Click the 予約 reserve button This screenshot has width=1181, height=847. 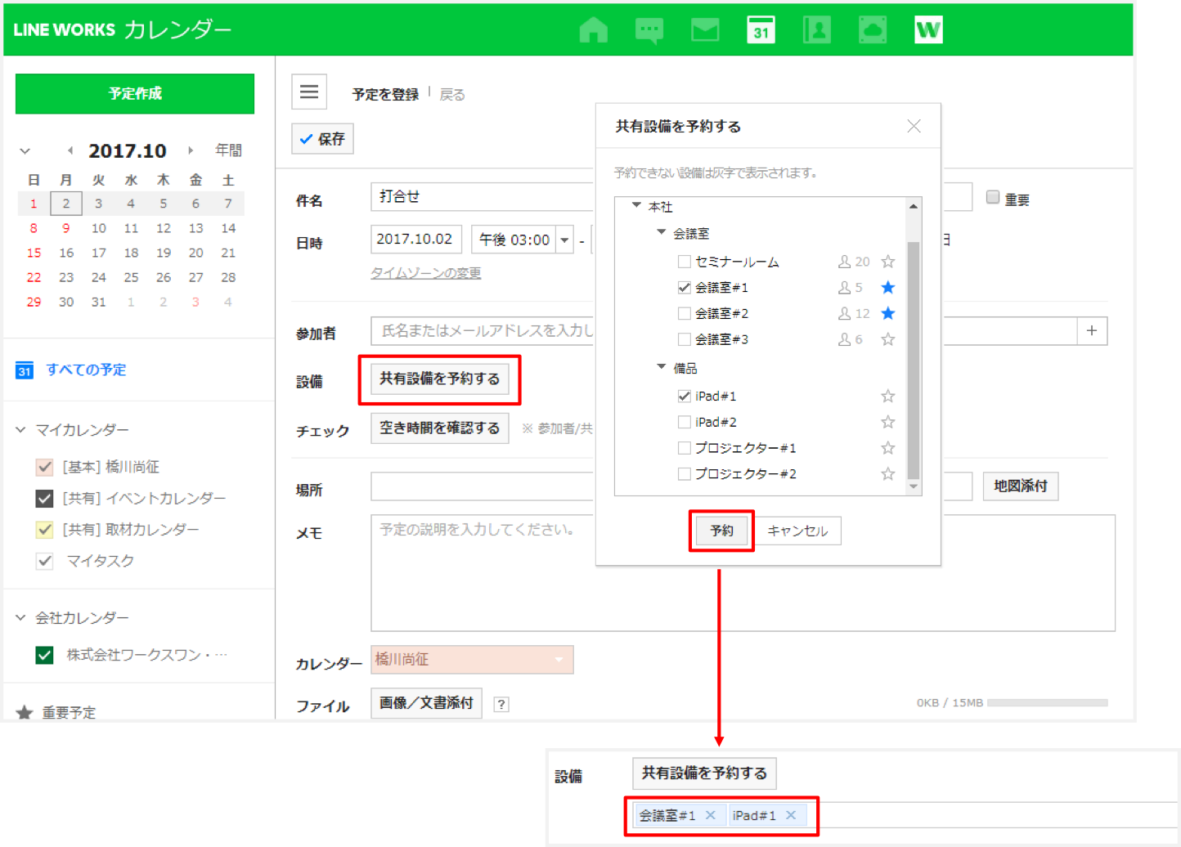click(721, 531)
